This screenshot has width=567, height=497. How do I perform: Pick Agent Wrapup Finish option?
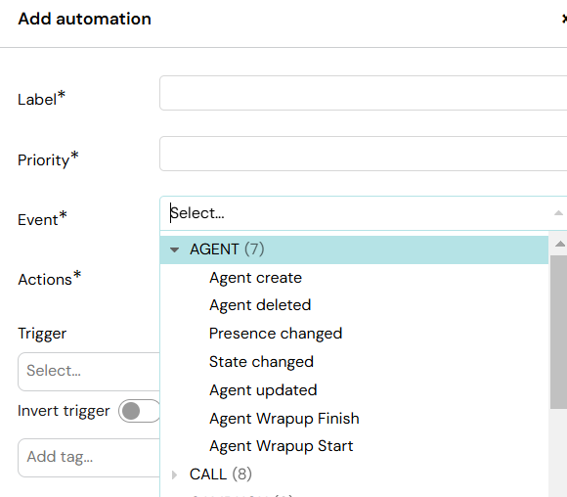[284, 419]
